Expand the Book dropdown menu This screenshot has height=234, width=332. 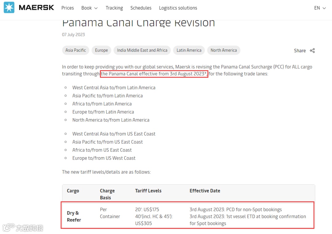pyautogui.click(x=89, y=8)
